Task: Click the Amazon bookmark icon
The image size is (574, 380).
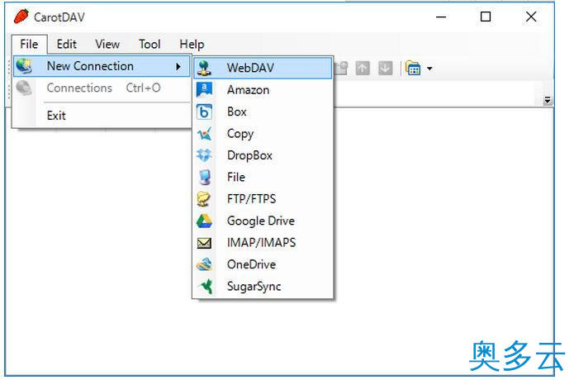Action: point(204,90)
